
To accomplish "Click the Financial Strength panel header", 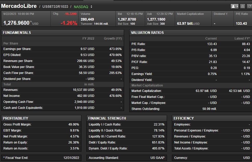I will (x=107, y=118).
